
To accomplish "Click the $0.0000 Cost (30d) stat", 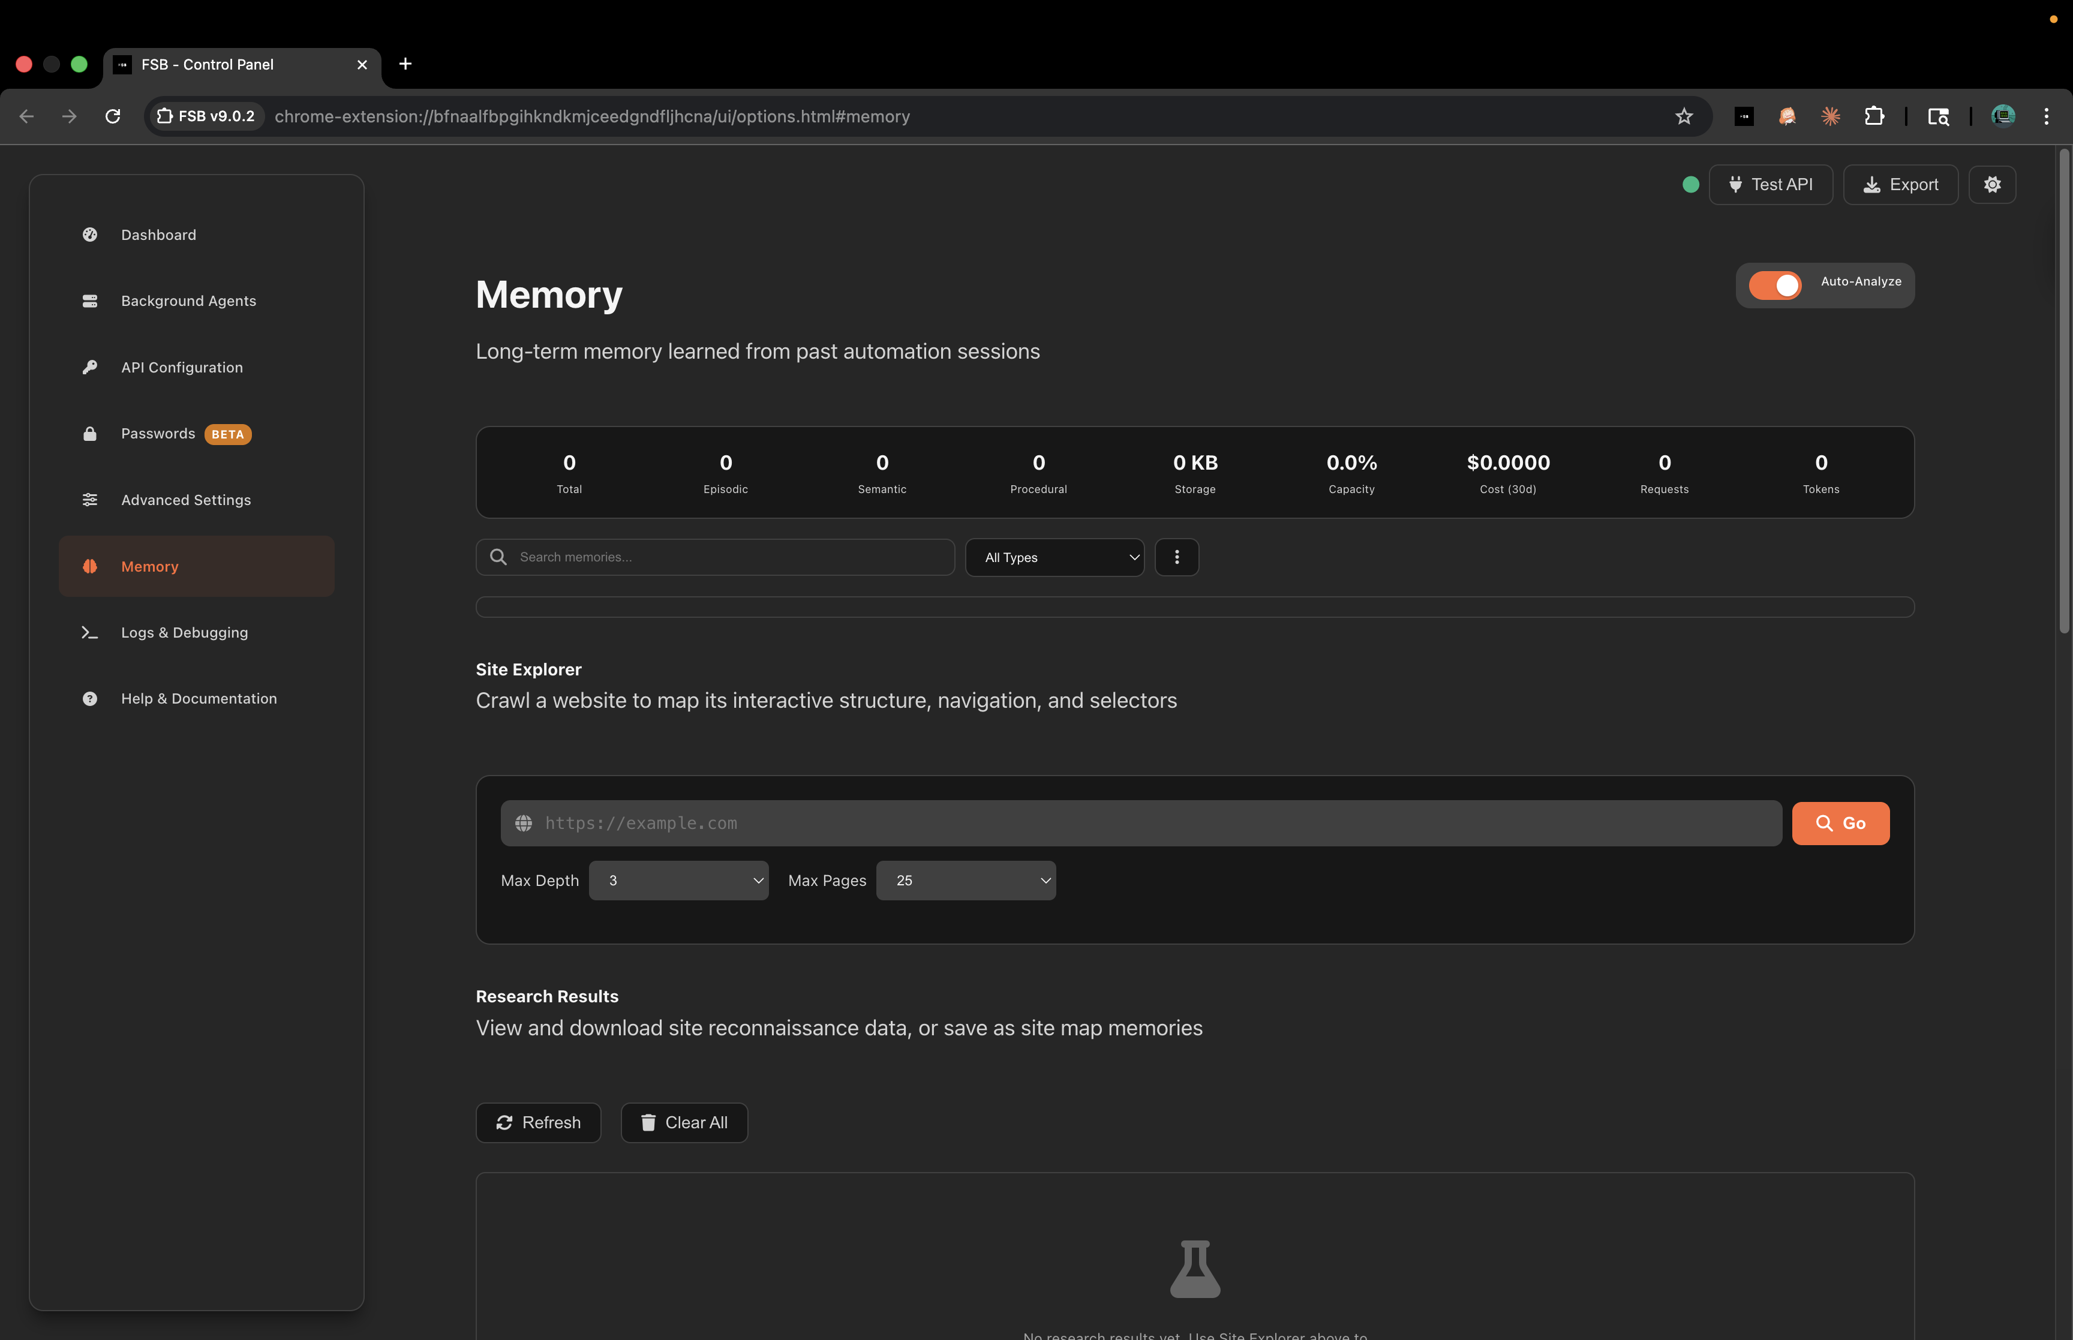I will coord(1509,473).
